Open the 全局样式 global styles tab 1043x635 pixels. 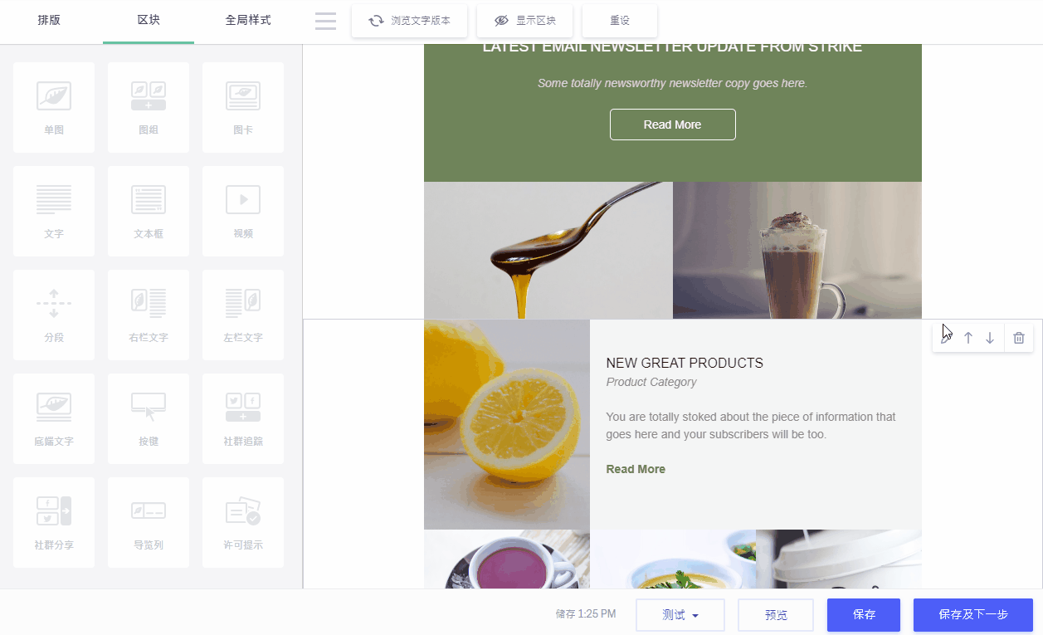coord(248,21)
